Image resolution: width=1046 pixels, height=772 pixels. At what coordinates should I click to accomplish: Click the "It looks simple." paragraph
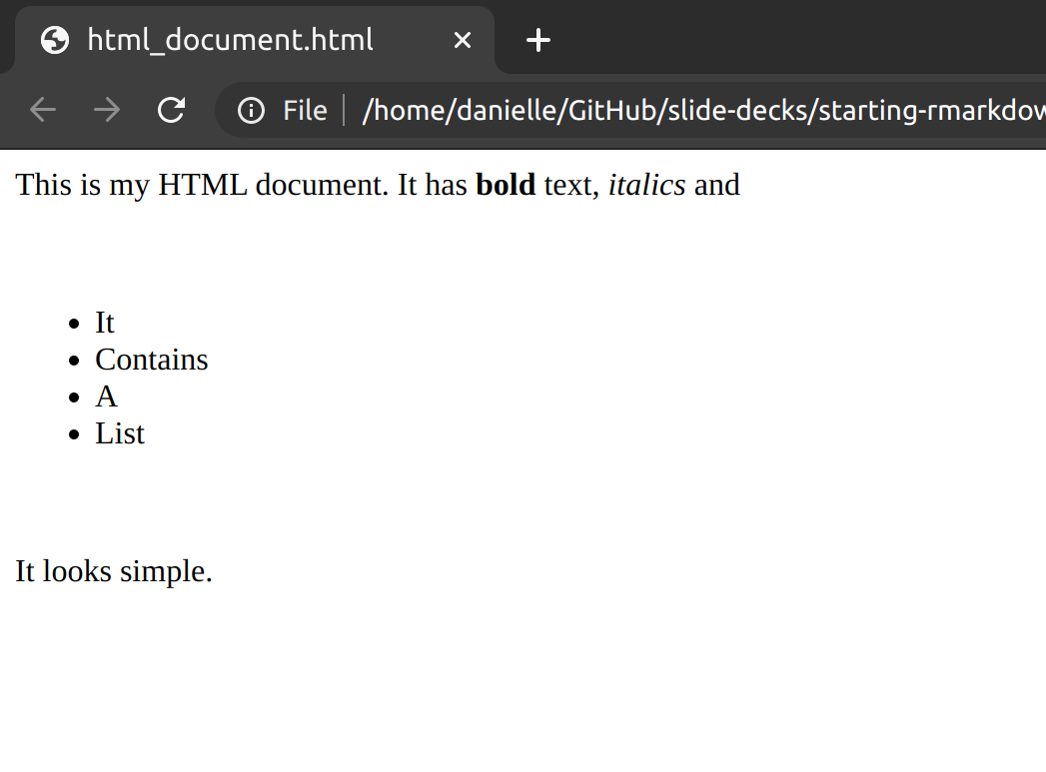point(114,571)
